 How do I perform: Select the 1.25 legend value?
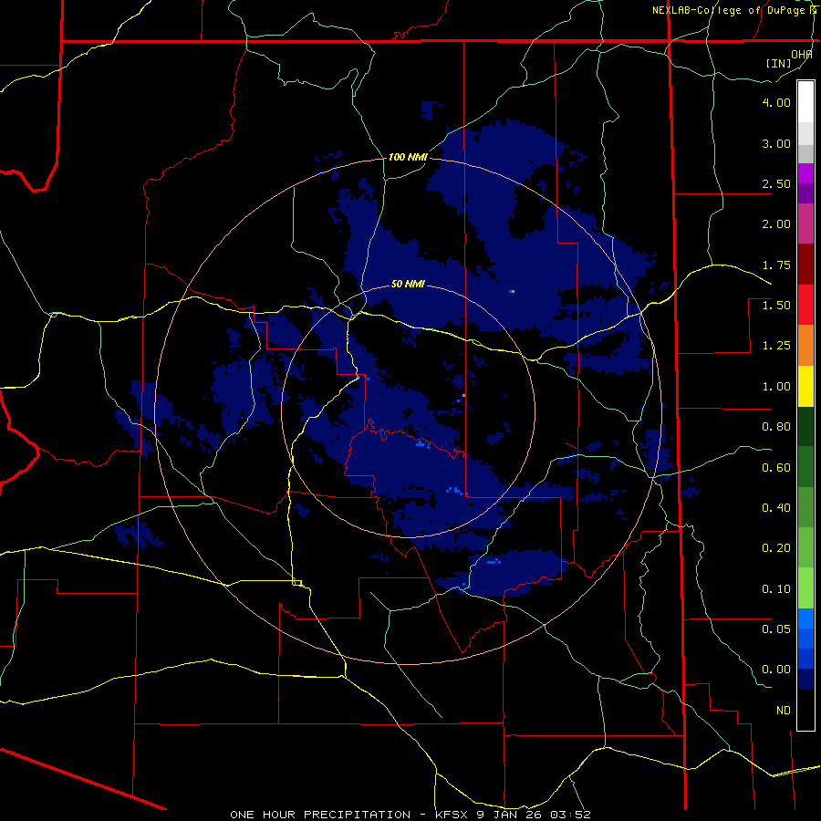click(776, 346)
